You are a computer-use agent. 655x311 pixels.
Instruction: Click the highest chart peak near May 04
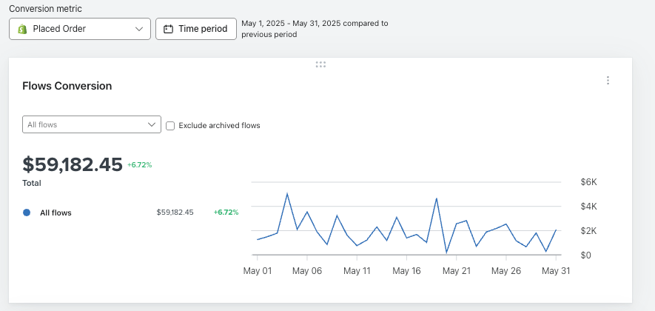tap(287, 194)
